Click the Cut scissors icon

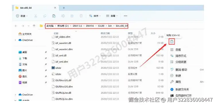point(36,16)
